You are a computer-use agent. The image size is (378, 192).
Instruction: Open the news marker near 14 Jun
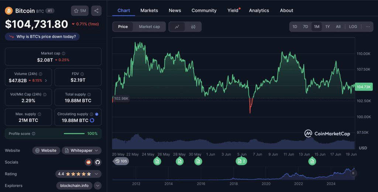pyautogui.click(x=312, y=161)
